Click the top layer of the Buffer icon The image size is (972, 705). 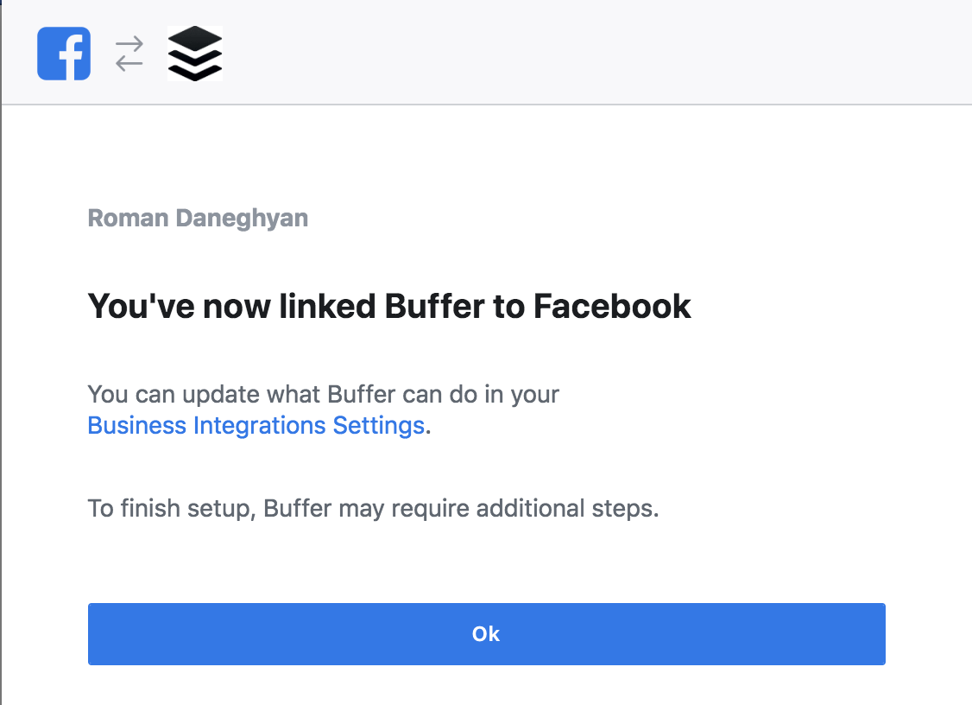tap(194, 39)
